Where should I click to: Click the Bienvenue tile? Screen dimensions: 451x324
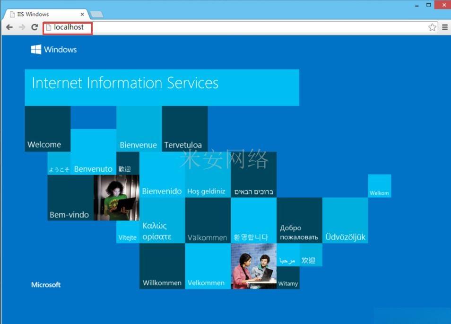(139, 129)
